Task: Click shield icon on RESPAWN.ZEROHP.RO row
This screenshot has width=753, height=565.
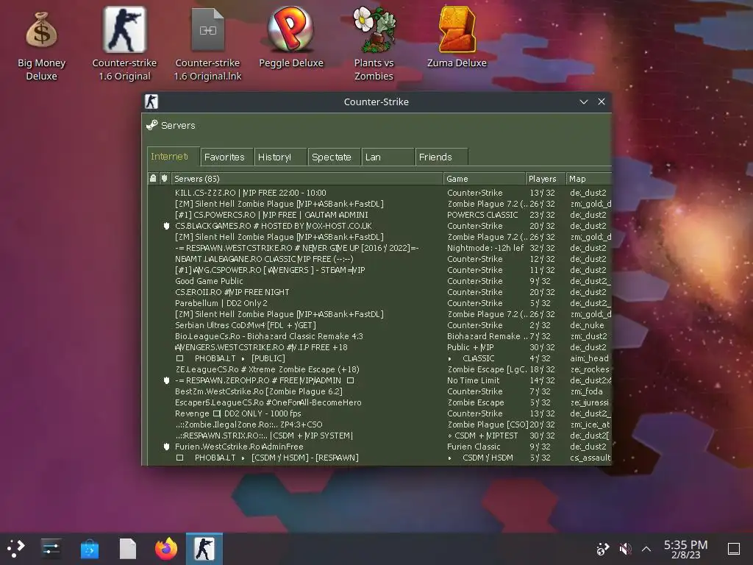Action: coord(166,380)
